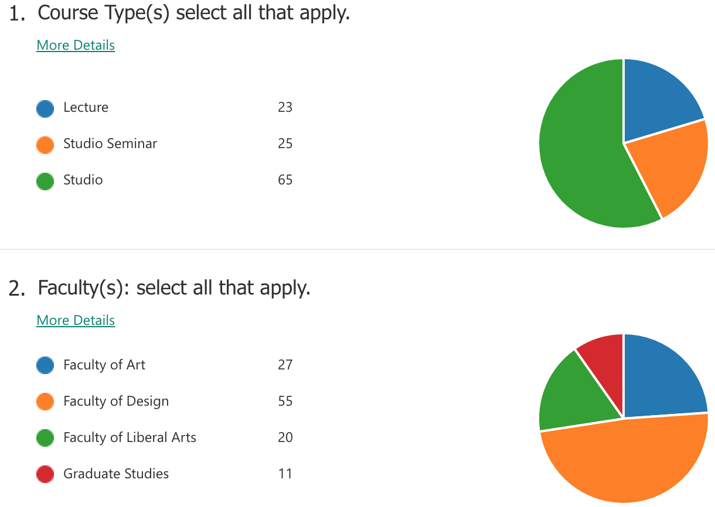
Task: Click the Studio Seminar legend label
Action: coord(110,143)
